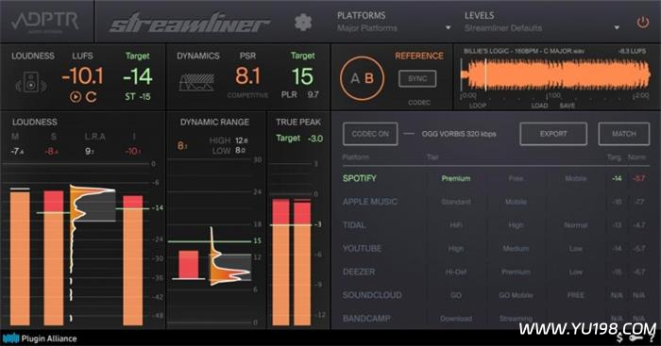Select the APPLE MUSIC platform row
The image size is (661, 346).
[496, 202]
